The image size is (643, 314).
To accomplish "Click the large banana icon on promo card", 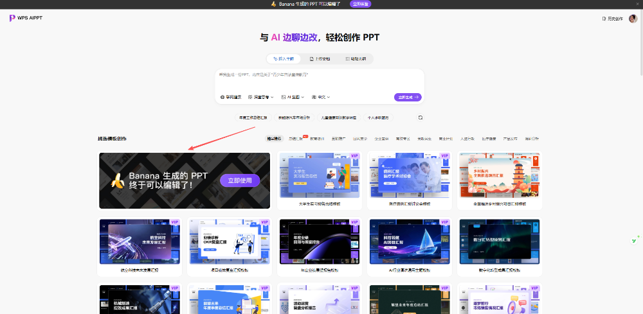I will [117, 181].
